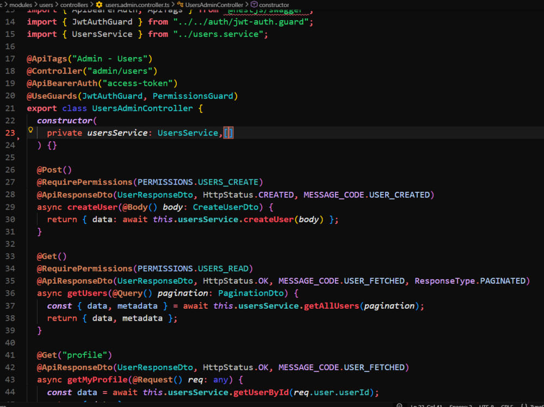Click the chevron right after the controllers breadcrumb
Viewport: 544px width, 407px height.
coord(92,4)
